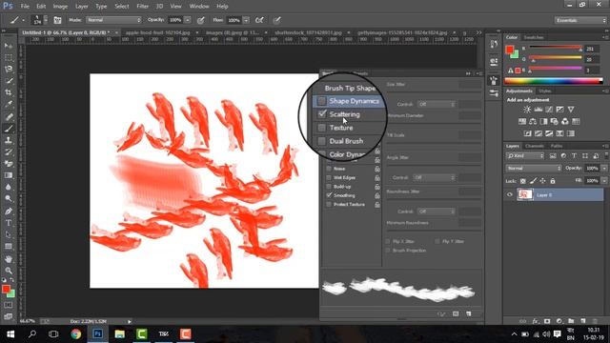Switch to the Styles tab
610x343 pixels.
544,91
